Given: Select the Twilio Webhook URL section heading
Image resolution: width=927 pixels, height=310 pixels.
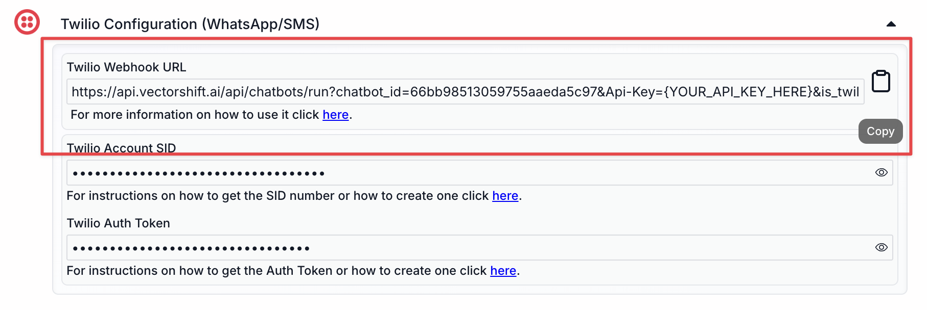Looking at the screenshot, I should click(x=126, y=67).
